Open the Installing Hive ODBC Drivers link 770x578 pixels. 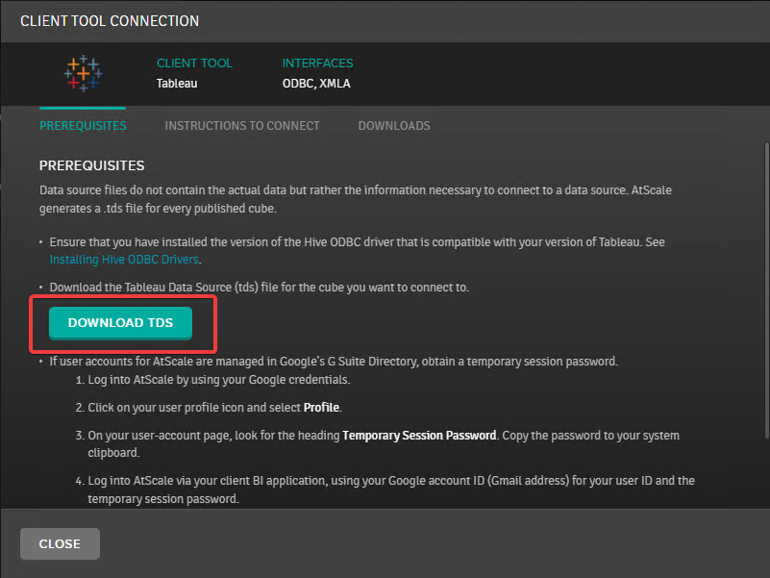pos(124,259)
